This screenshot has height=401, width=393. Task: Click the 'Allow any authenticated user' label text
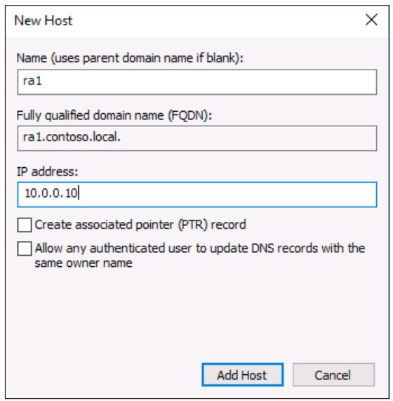(200, 249)
